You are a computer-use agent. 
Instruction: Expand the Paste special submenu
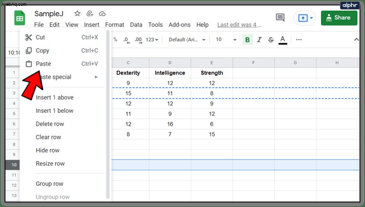[x=62, y=77]
